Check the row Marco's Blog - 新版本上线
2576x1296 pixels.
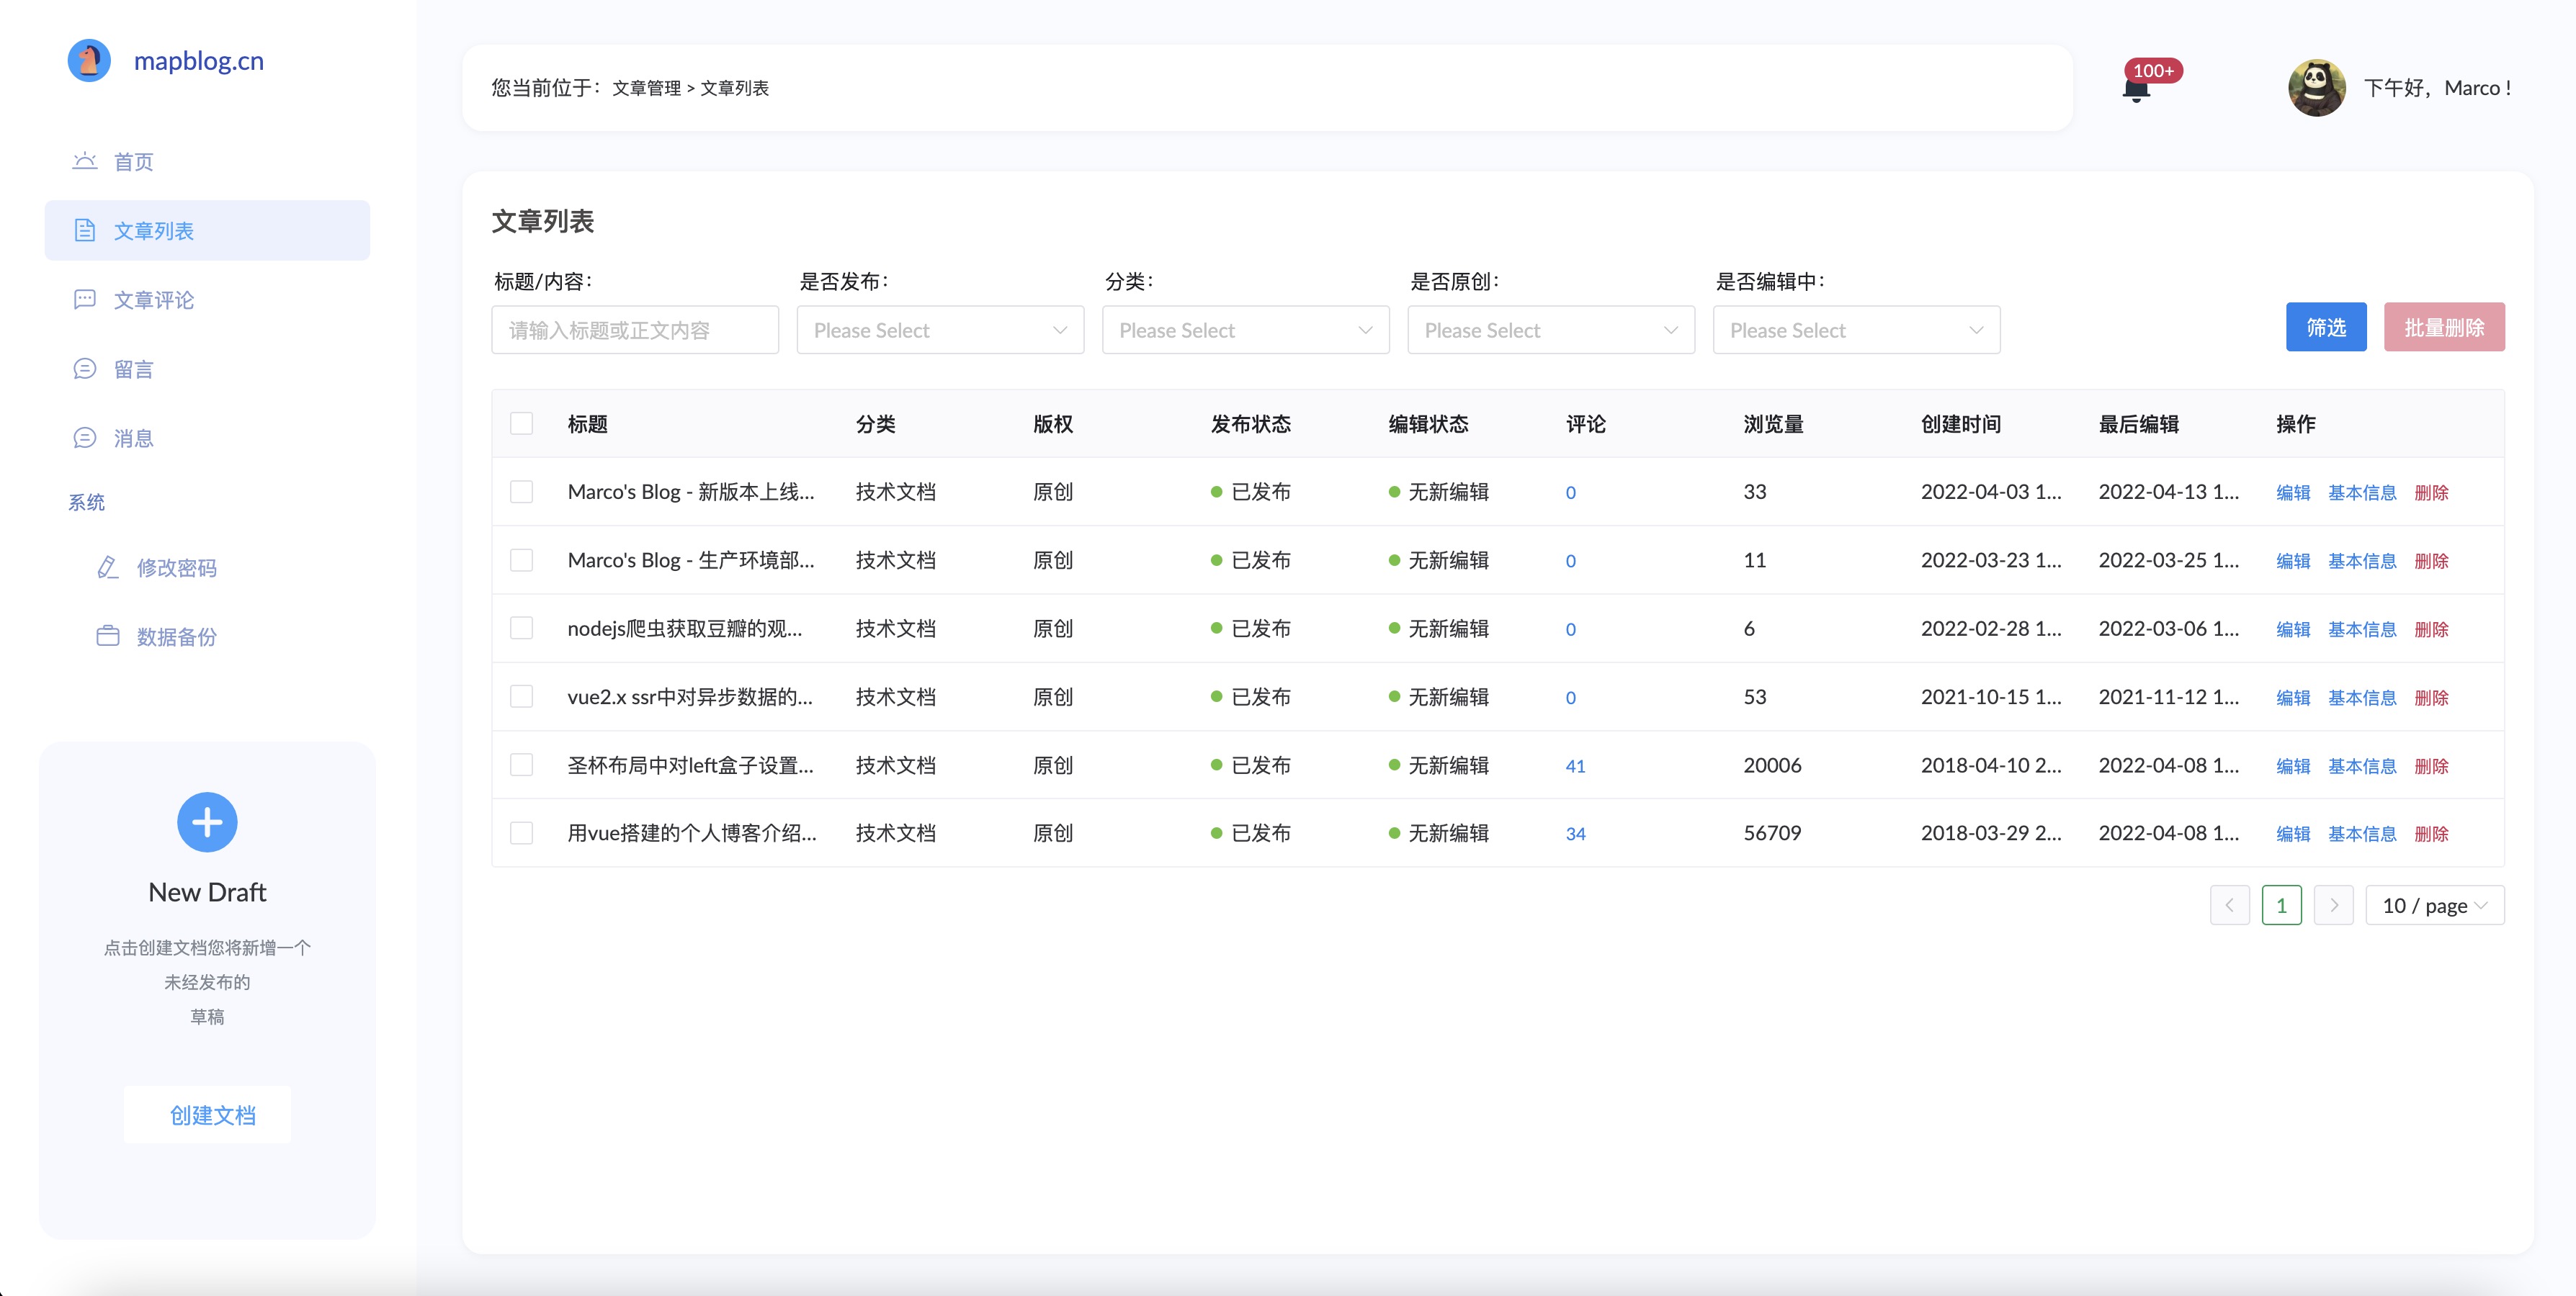coord(521,492)
